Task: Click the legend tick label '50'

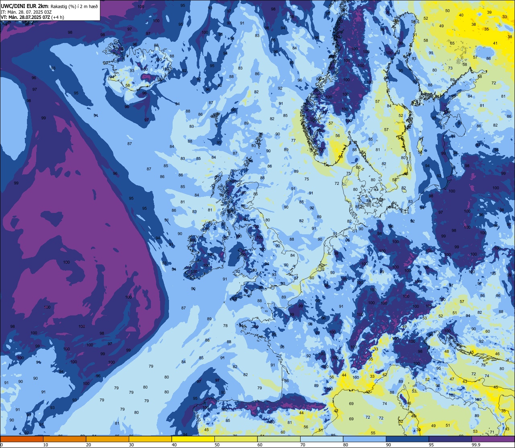Action: tap(217, 445)
